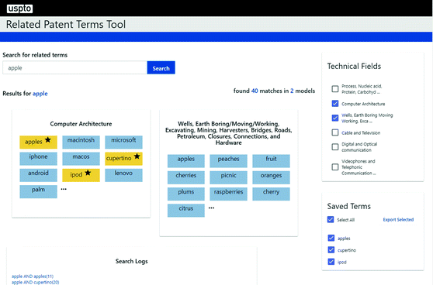Viewport: 433px width, 285px height.
Task: Enable Videophones and Telephonic Communication field
Action: (x=335, y=167)
